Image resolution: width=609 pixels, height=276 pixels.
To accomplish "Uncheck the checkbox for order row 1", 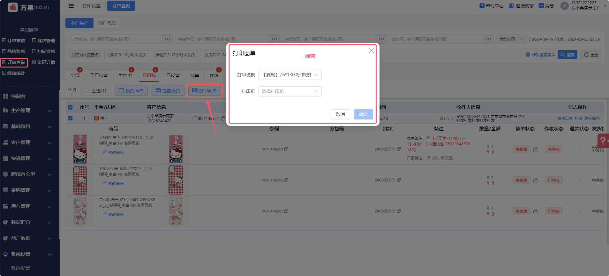I will pyautogui.click(x=70, y=118).
